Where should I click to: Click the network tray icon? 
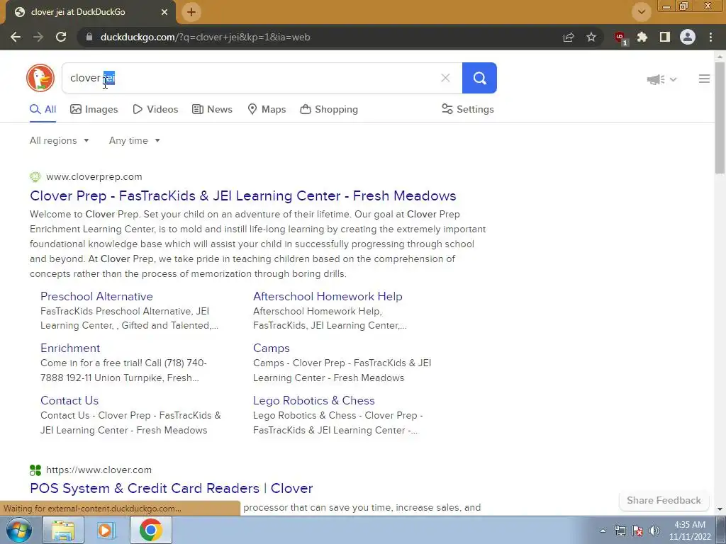click(620, 531)
